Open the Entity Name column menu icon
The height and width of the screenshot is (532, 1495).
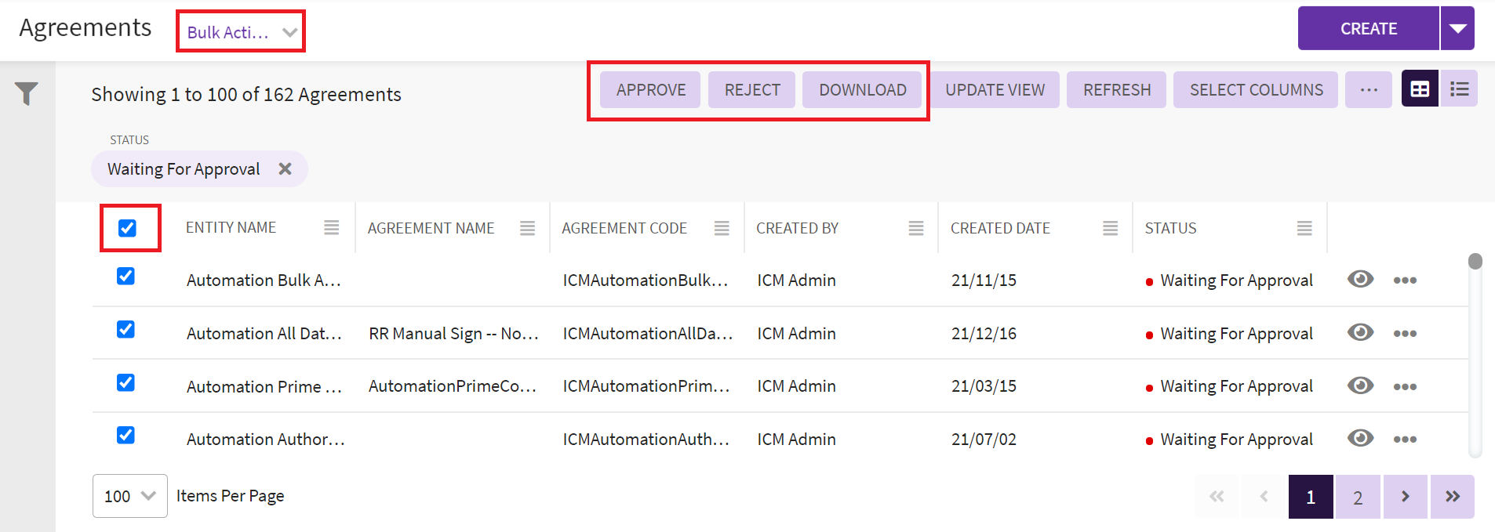pyautogui.click(x=331, y=227)
